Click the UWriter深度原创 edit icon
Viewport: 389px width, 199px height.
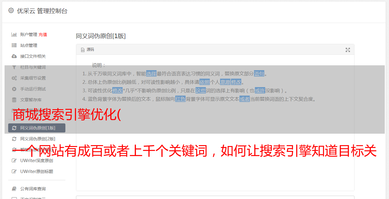tap(14, 161)
